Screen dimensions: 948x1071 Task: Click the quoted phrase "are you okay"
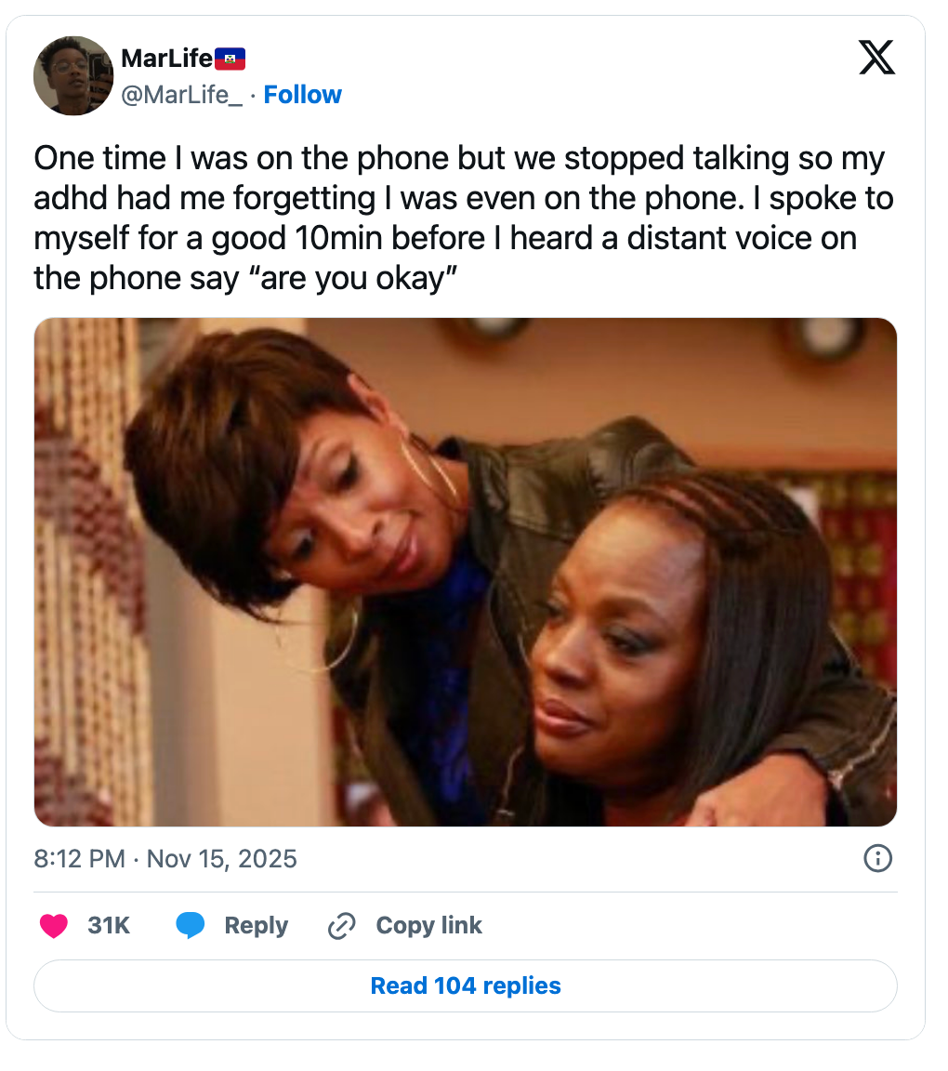click(x=355, y=279)
